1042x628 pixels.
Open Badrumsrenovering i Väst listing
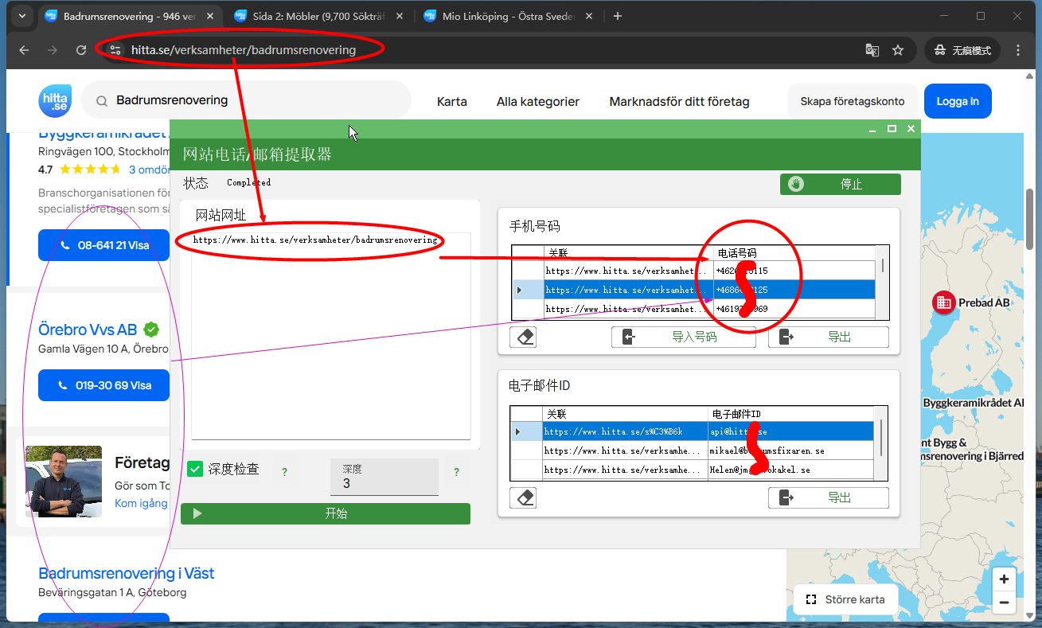pos(127,573)
